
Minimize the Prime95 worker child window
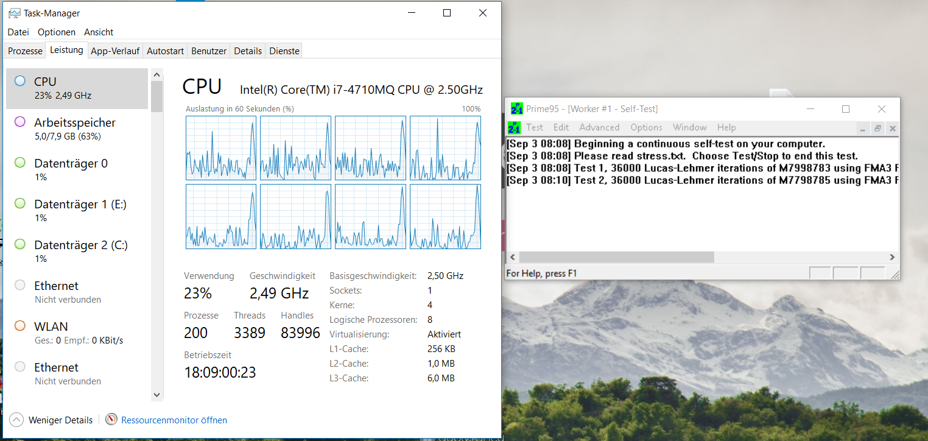863,129
